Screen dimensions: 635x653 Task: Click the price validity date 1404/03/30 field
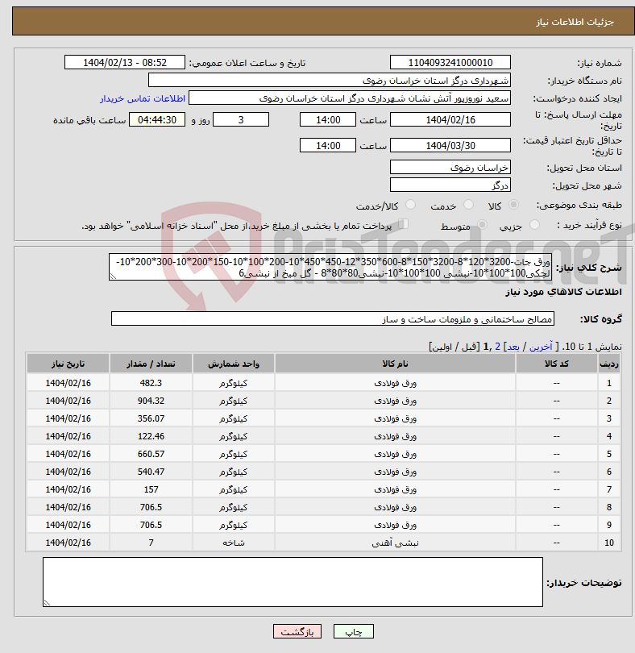[x=450, y=146]
